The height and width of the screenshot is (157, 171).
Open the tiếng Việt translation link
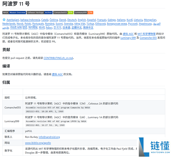pyautogui.click(x=80, y=24)
